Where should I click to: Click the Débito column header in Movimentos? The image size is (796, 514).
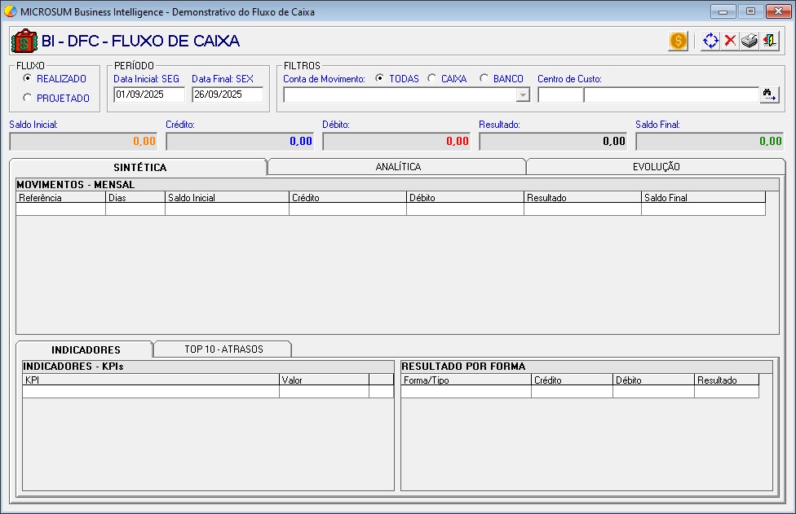pyautogui.click(x=465, y=198)
